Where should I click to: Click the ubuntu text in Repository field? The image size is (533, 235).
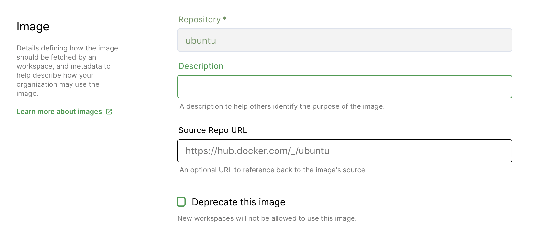tap(201, 41)
